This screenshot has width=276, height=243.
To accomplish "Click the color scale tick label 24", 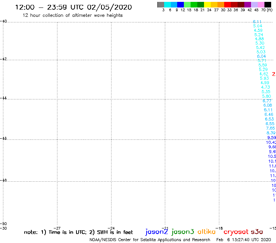I will tap(209, 10).
